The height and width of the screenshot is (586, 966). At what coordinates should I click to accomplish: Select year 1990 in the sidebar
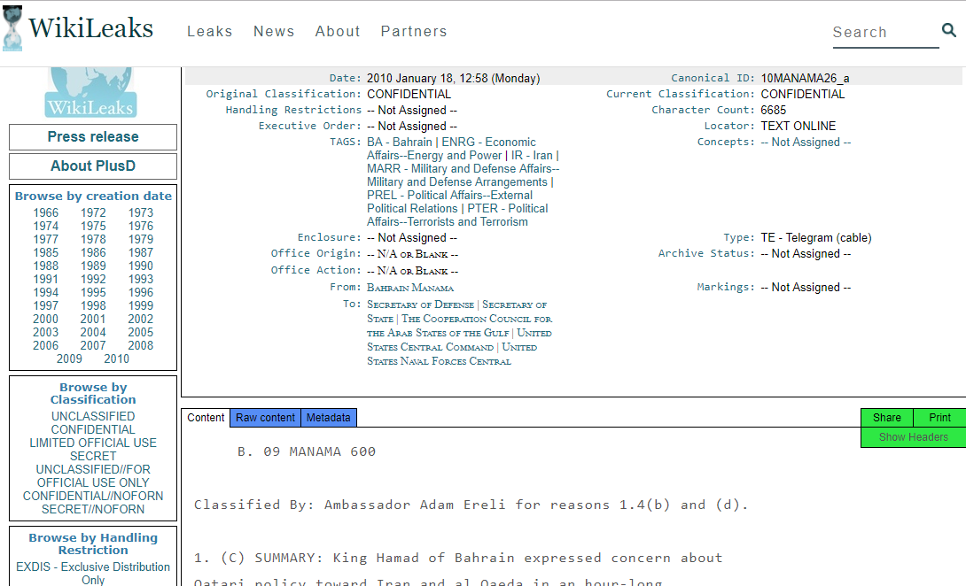(x=140, y=266)
